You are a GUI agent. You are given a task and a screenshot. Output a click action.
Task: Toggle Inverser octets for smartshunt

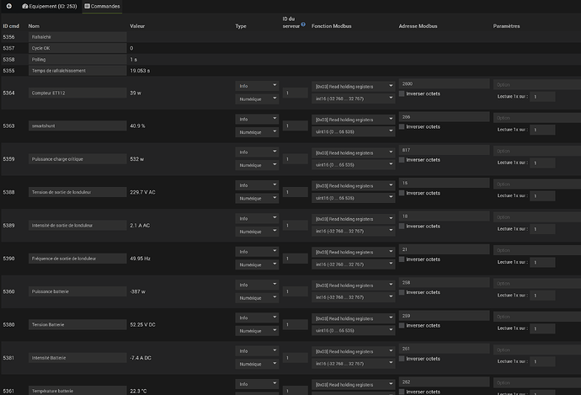pyautogui.click(x=402, y=127)
